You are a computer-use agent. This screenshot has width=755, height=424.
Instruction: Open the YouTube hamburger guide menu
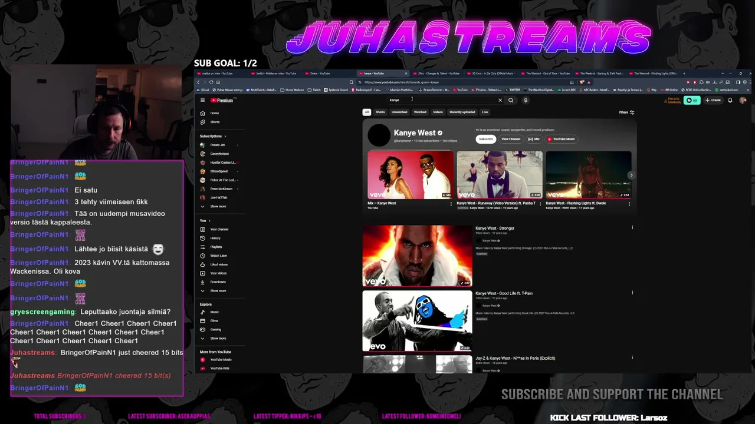tap(202, 100)
